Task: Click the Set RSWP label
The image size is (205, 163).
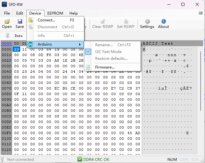Action: pos(126,27)
